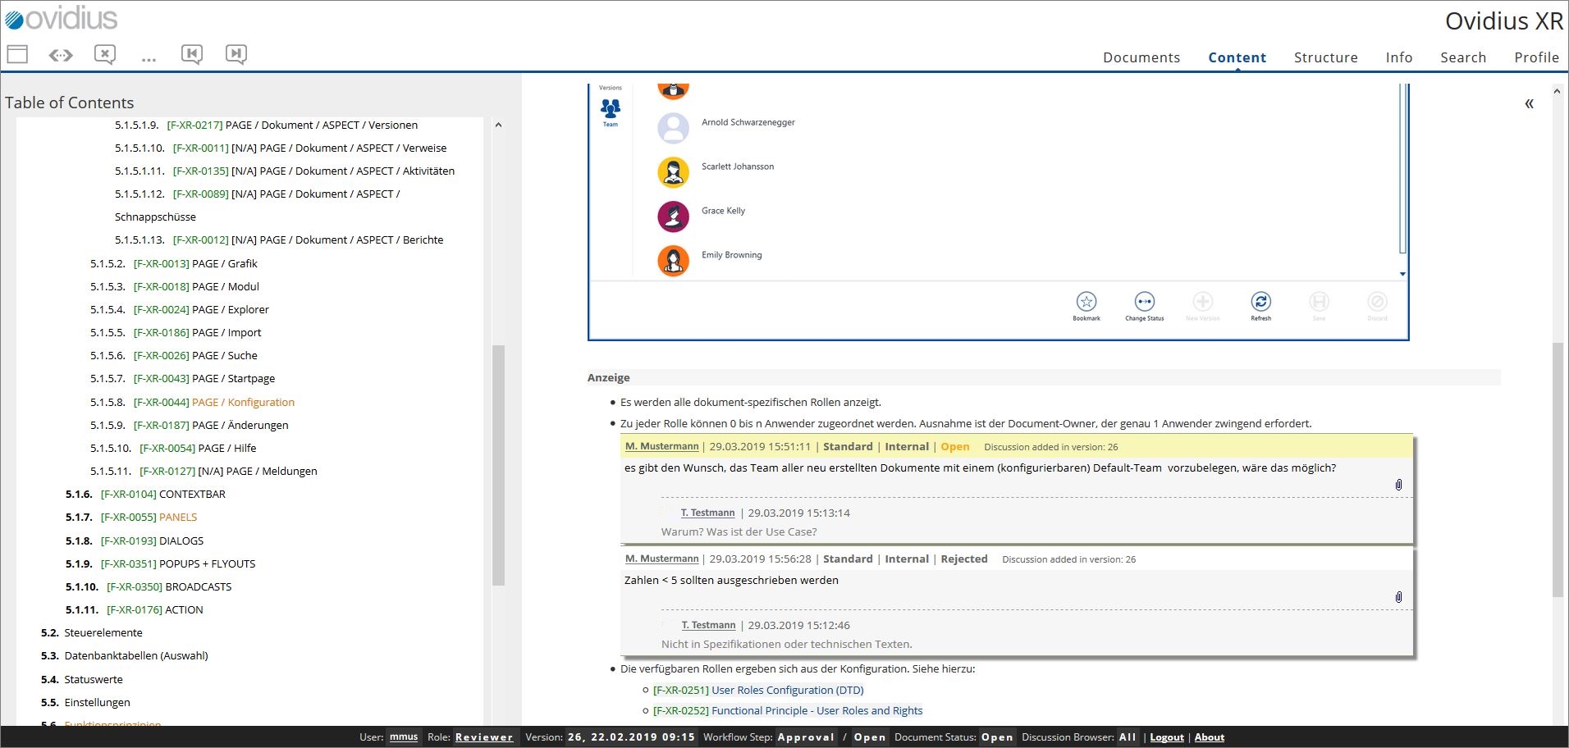Follow Functional Principle - User Roles and Rights link
Screen dimensions: 1569x748
[787, 711]
